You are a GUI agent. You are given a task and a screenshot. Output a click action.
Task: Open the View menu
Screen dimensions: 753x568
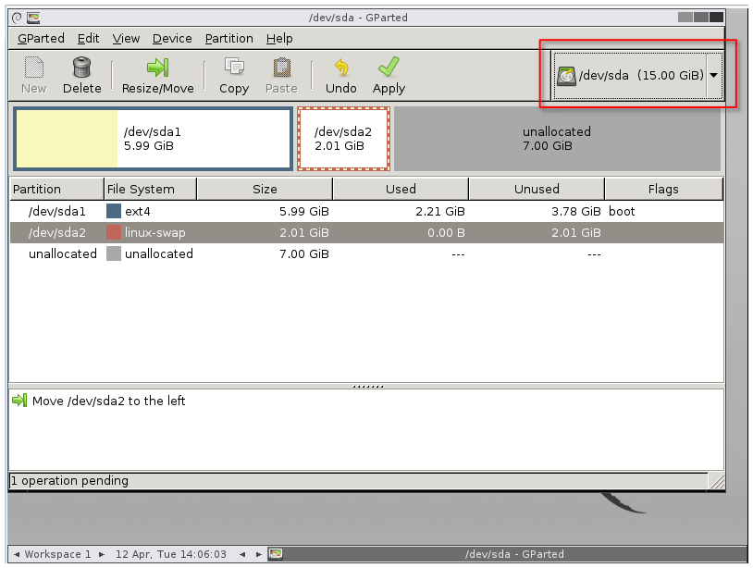pos(126,39)
